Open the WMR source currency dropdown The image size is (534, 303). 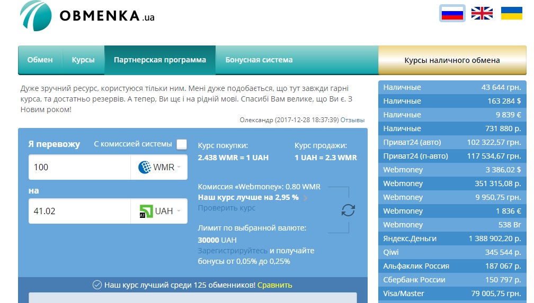coord(159,167)
